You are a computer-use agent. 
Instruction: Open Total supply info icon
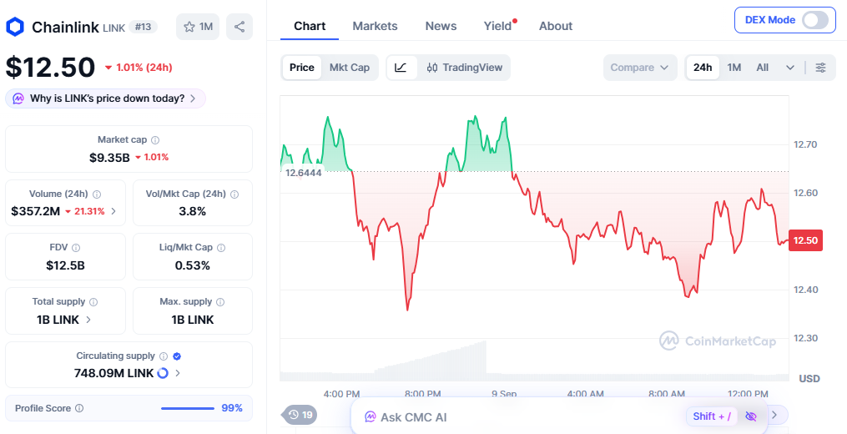point(93,302)
